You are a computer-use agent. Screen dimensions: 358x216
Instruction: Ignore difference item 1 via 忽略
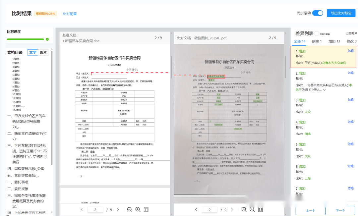point(350,51)
